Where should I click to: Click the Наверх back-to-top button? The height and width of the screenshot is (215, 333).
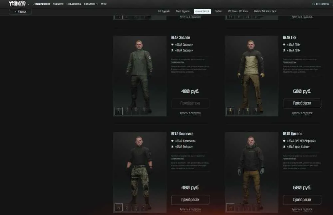point(20,11)
